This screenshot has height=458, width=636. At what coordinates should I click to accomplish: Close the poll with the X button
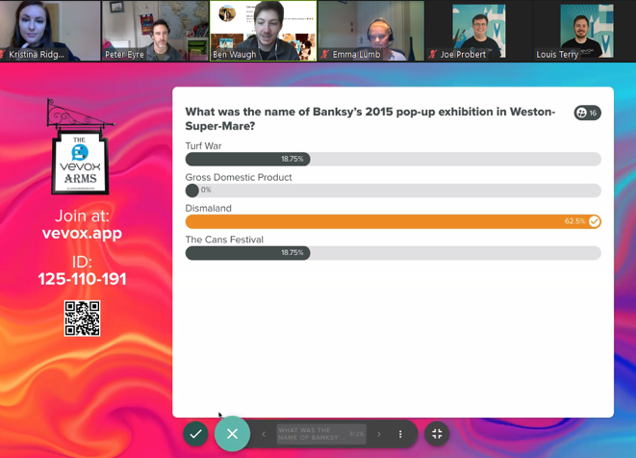(x=232, y=434)
